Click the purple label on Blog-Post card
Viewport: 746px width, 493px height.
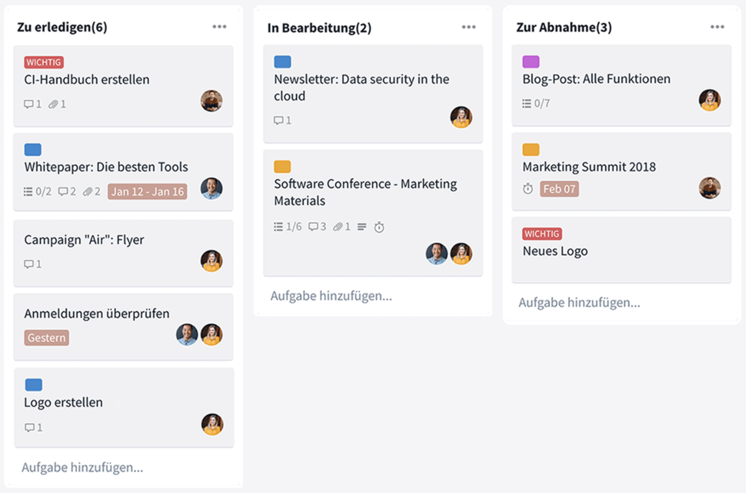[x=531, y=62]
